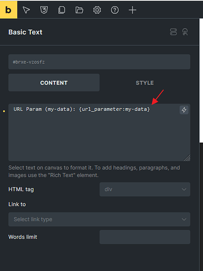
Task: Switch to the STYLE tab
Action: point(145,82)
